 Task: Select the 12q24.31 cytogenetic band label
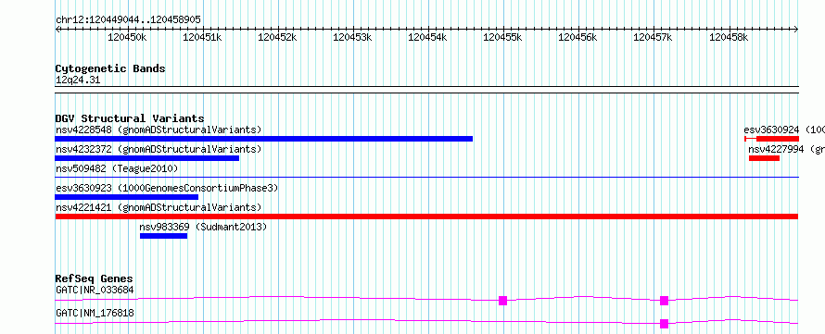pyautogui.click(x=78, y=80)
